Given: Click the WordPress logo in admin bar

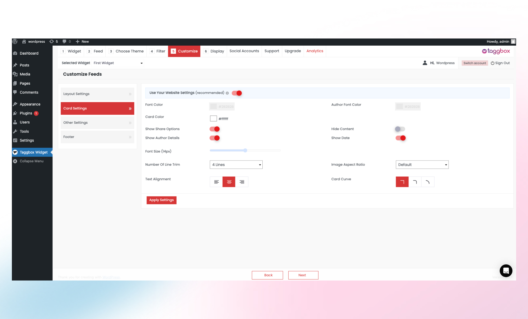Looking at the screenshot, I should (x=15, y=42).
